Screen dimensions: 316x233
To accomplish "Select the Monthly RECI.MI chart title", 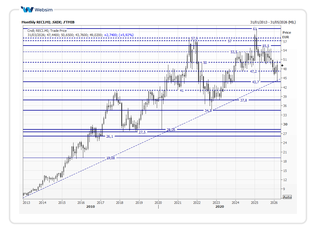I will 48,22.
